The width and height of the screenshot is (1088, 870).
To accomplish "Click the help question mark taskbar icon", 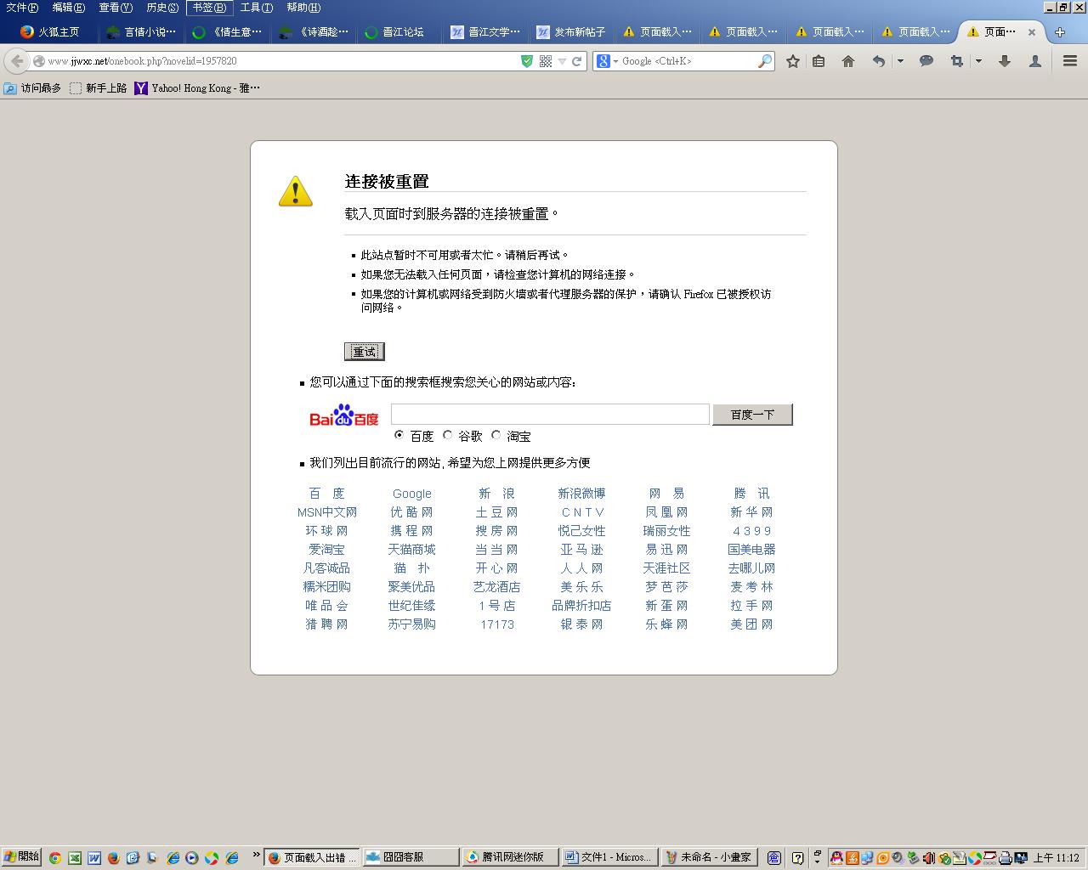I will point(797,858).
